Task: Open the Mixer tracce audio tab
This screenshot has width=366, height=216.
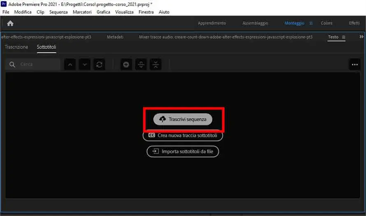Action: 225,37
